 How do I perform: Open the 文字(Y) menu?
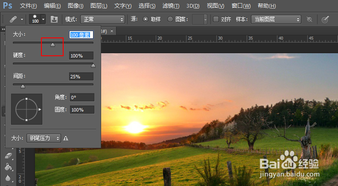click(122, 6)
